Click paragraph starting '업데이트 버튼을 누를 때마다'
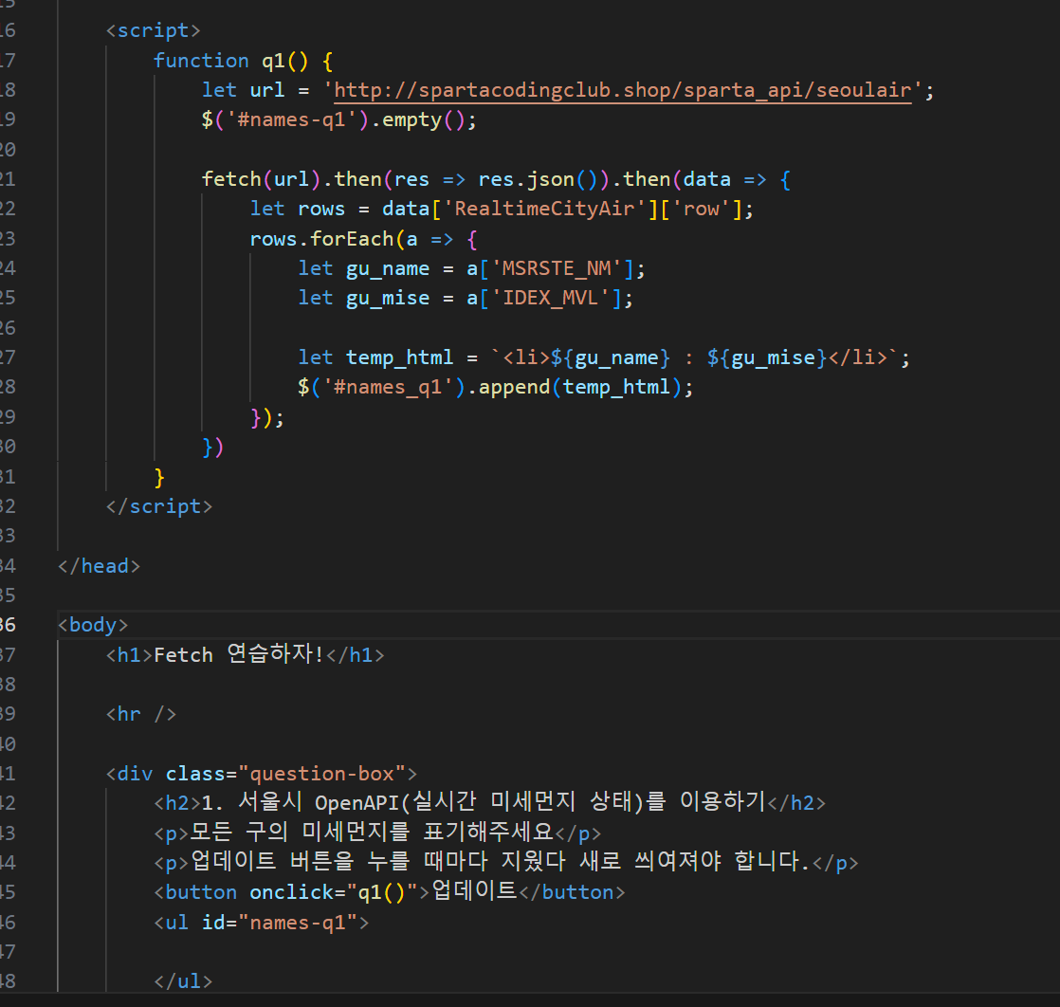 (x=501, y=862)
